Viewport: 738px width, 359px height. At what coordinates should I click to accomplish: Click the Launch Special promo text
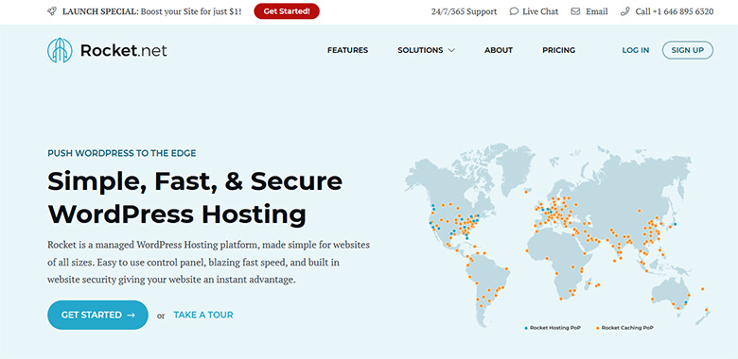(x=151, y=11)
